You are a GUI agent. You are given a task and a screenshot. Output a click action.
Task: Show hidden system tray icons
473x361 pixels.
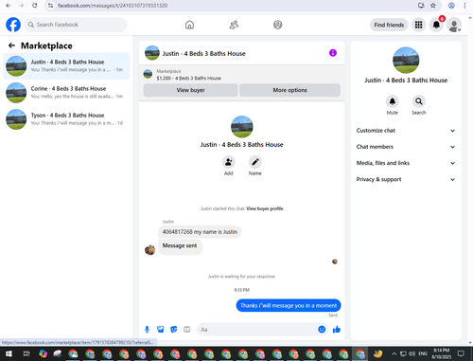pyautogui.click(x=394, y=353)
